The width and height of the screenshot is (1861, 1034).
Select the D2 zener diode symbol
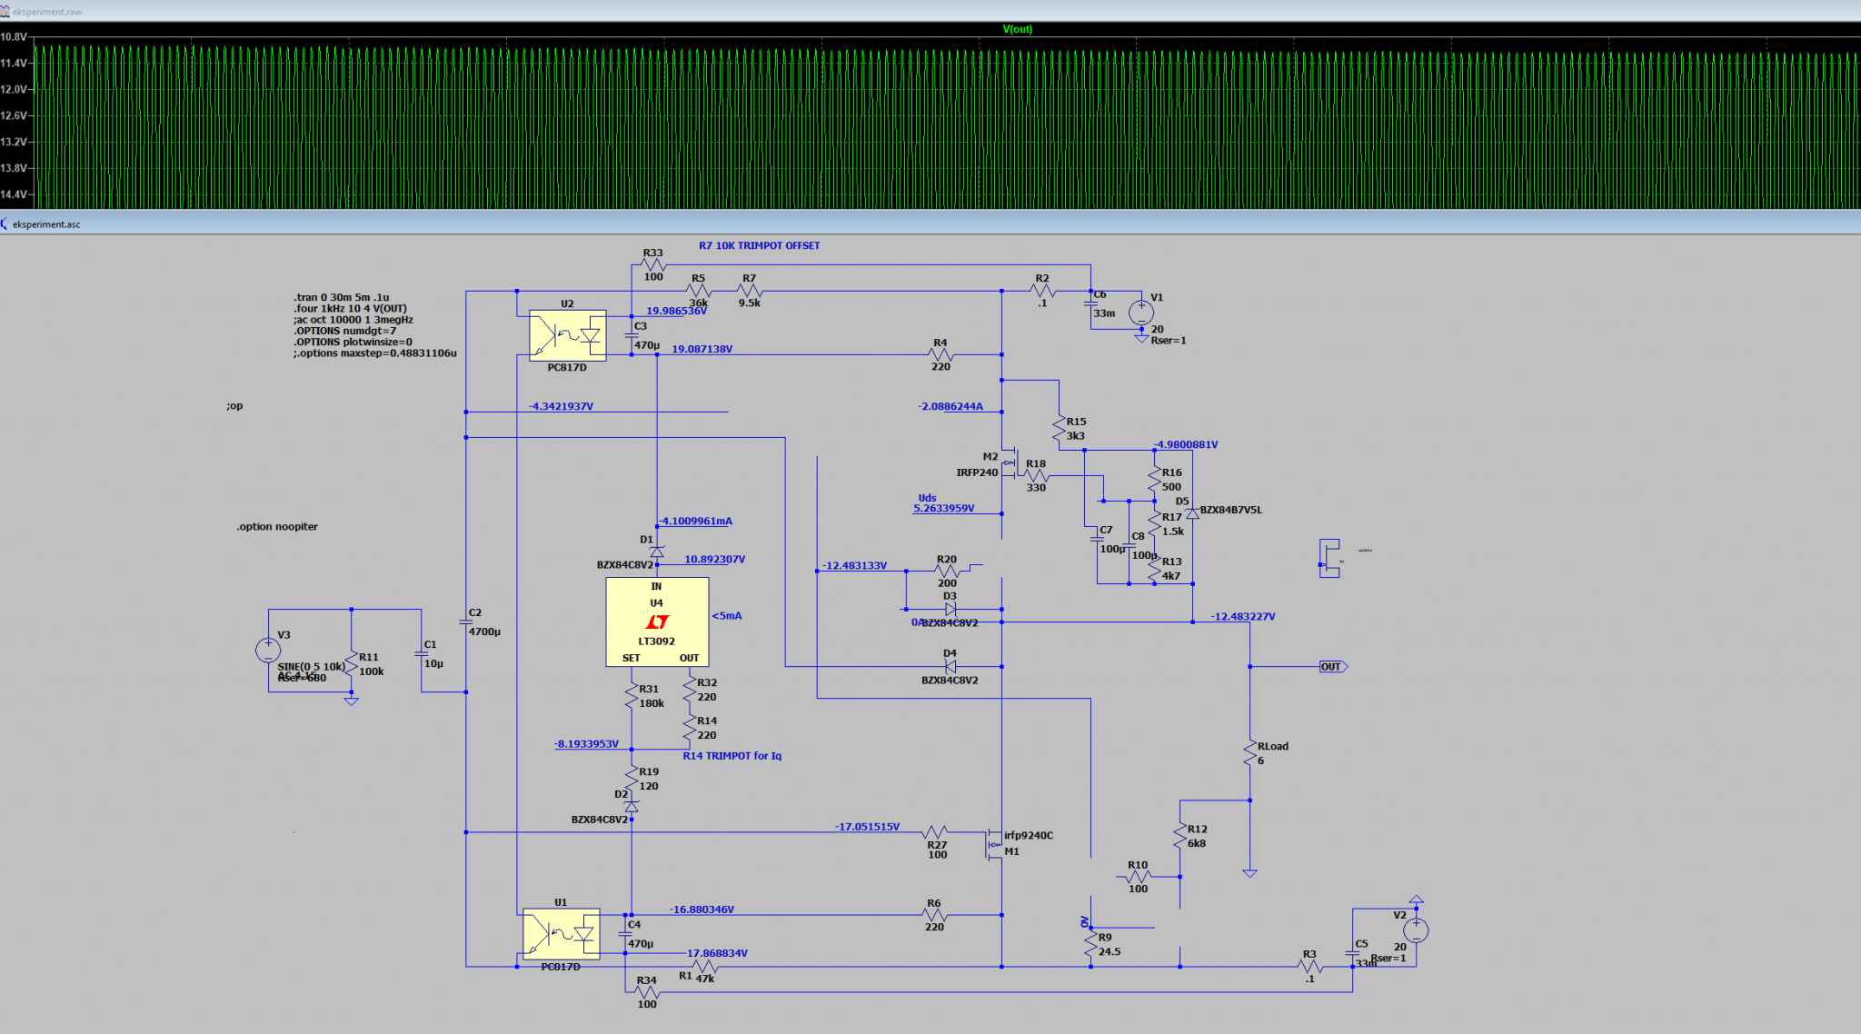point(632,806)
